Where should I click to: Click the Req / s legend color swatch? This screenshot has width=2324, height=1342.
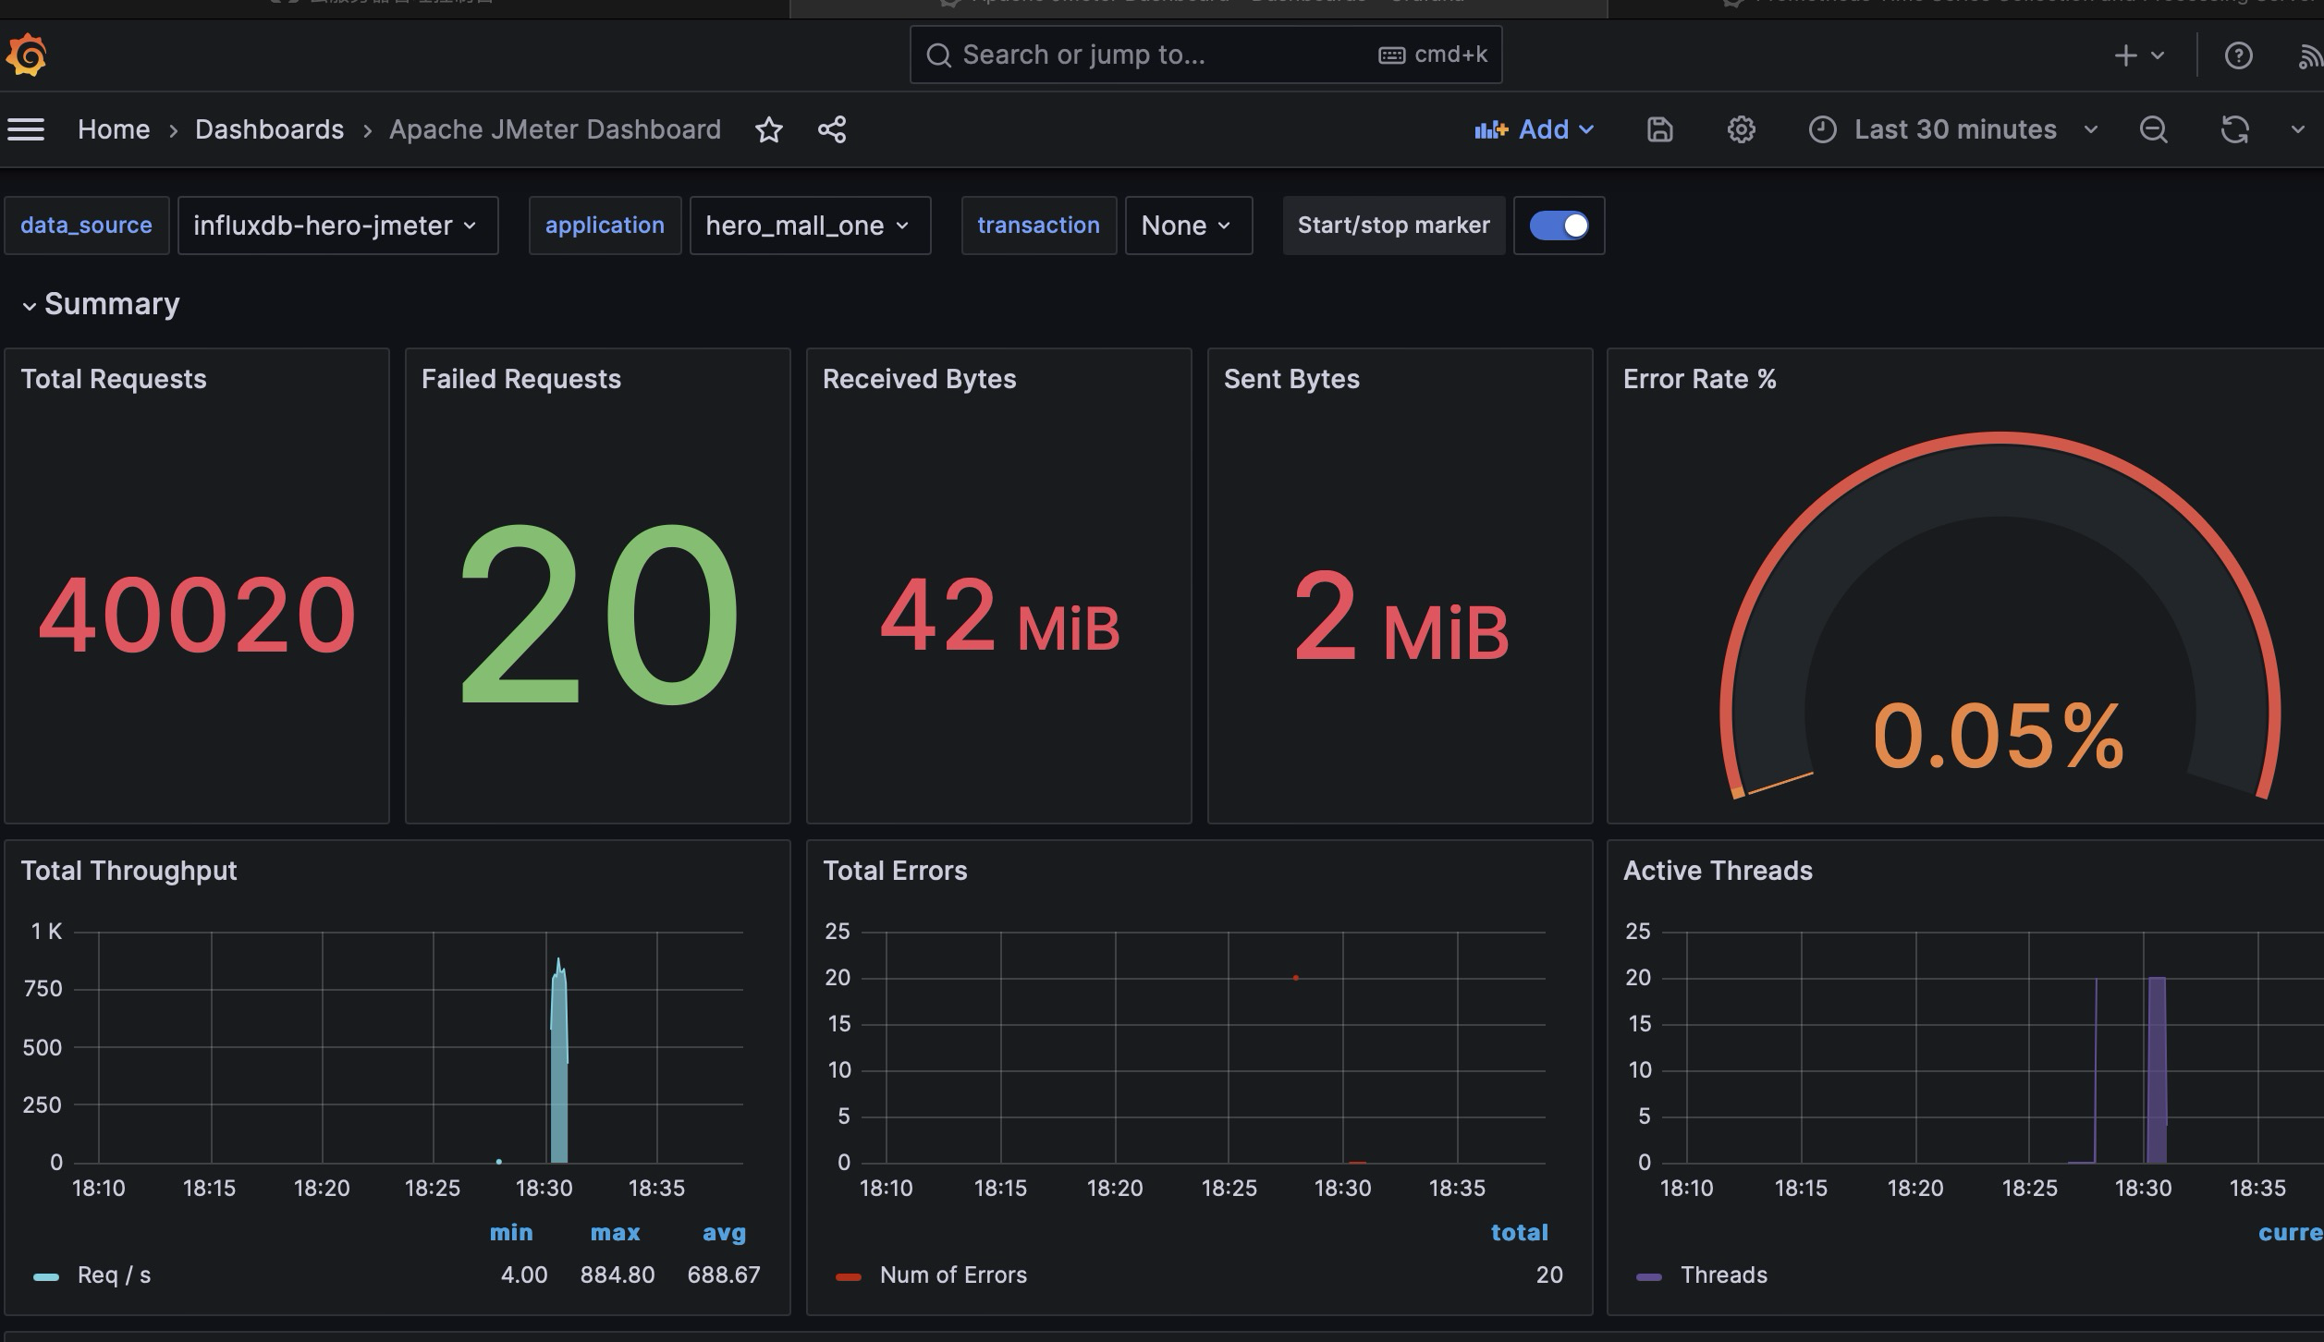tap(46, 1276)
